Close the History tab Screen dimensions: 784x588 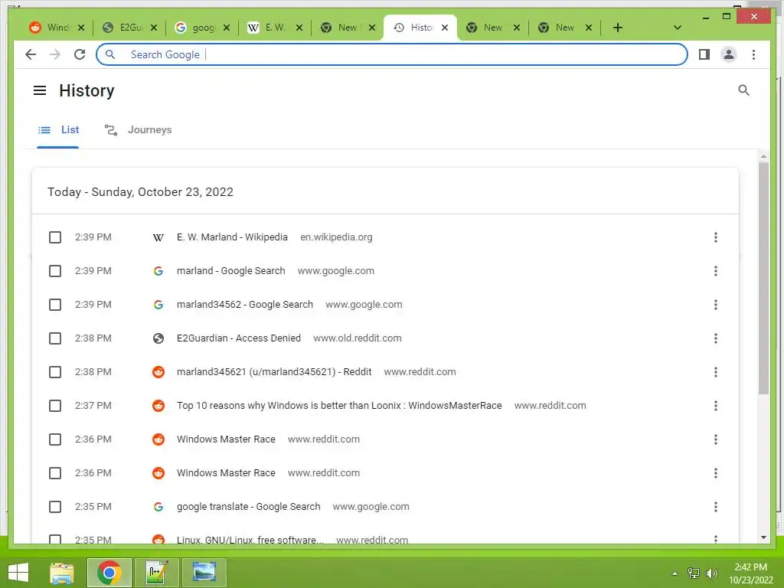[x=445, y=28]
